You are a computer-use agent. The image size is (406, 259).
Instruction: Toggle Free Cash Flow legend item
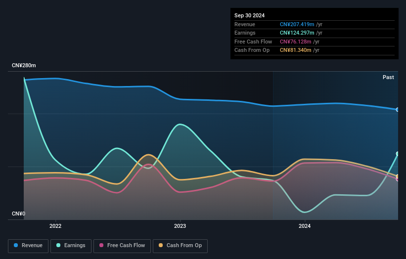coord(121,246)
